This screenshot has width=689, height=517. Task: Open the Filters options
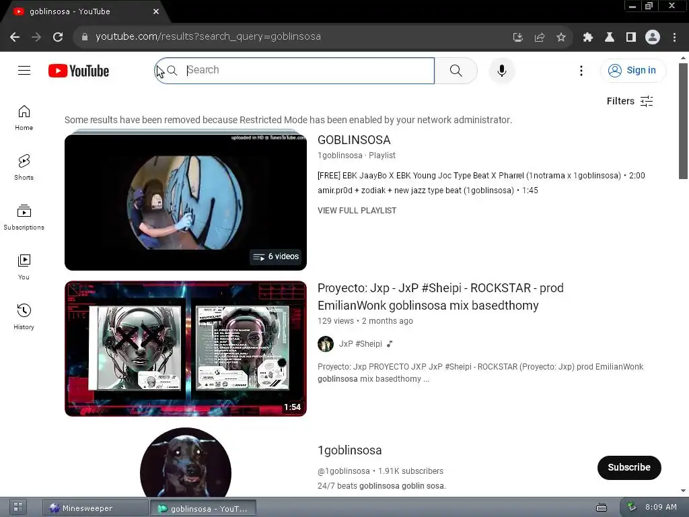(630, 101)
